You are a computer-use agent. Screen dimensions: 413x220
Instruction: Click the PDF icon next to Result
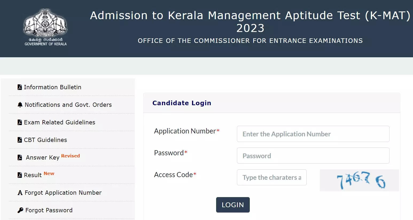[x=20, y=175]
